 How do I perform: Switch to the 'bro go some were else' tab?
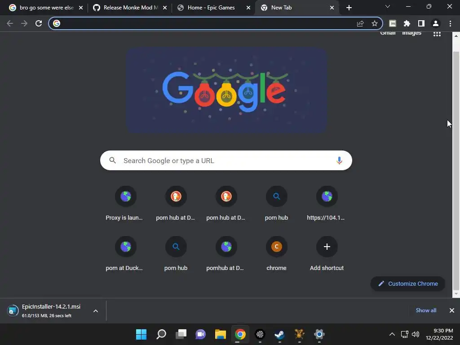(x=46, y=8)
